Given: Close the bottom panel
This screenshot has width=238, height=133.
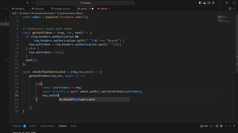Looking at the screenshot, I should [234, 126].
